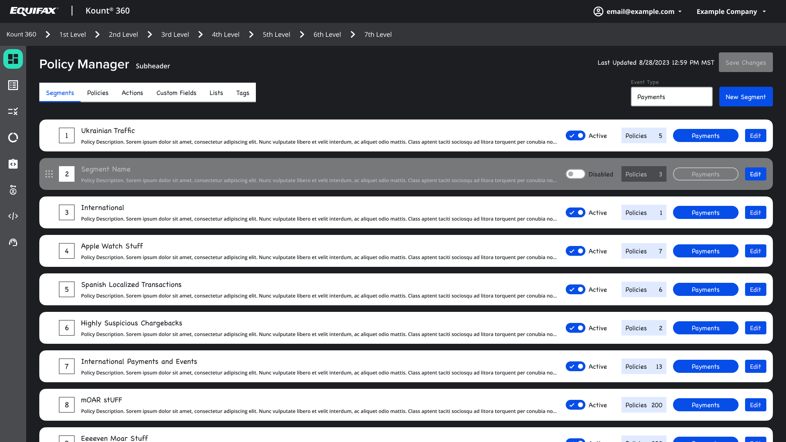Viewport: 786px width, 442px height.
Task: Switch to the Lists tab
Action: click(216, 92)
